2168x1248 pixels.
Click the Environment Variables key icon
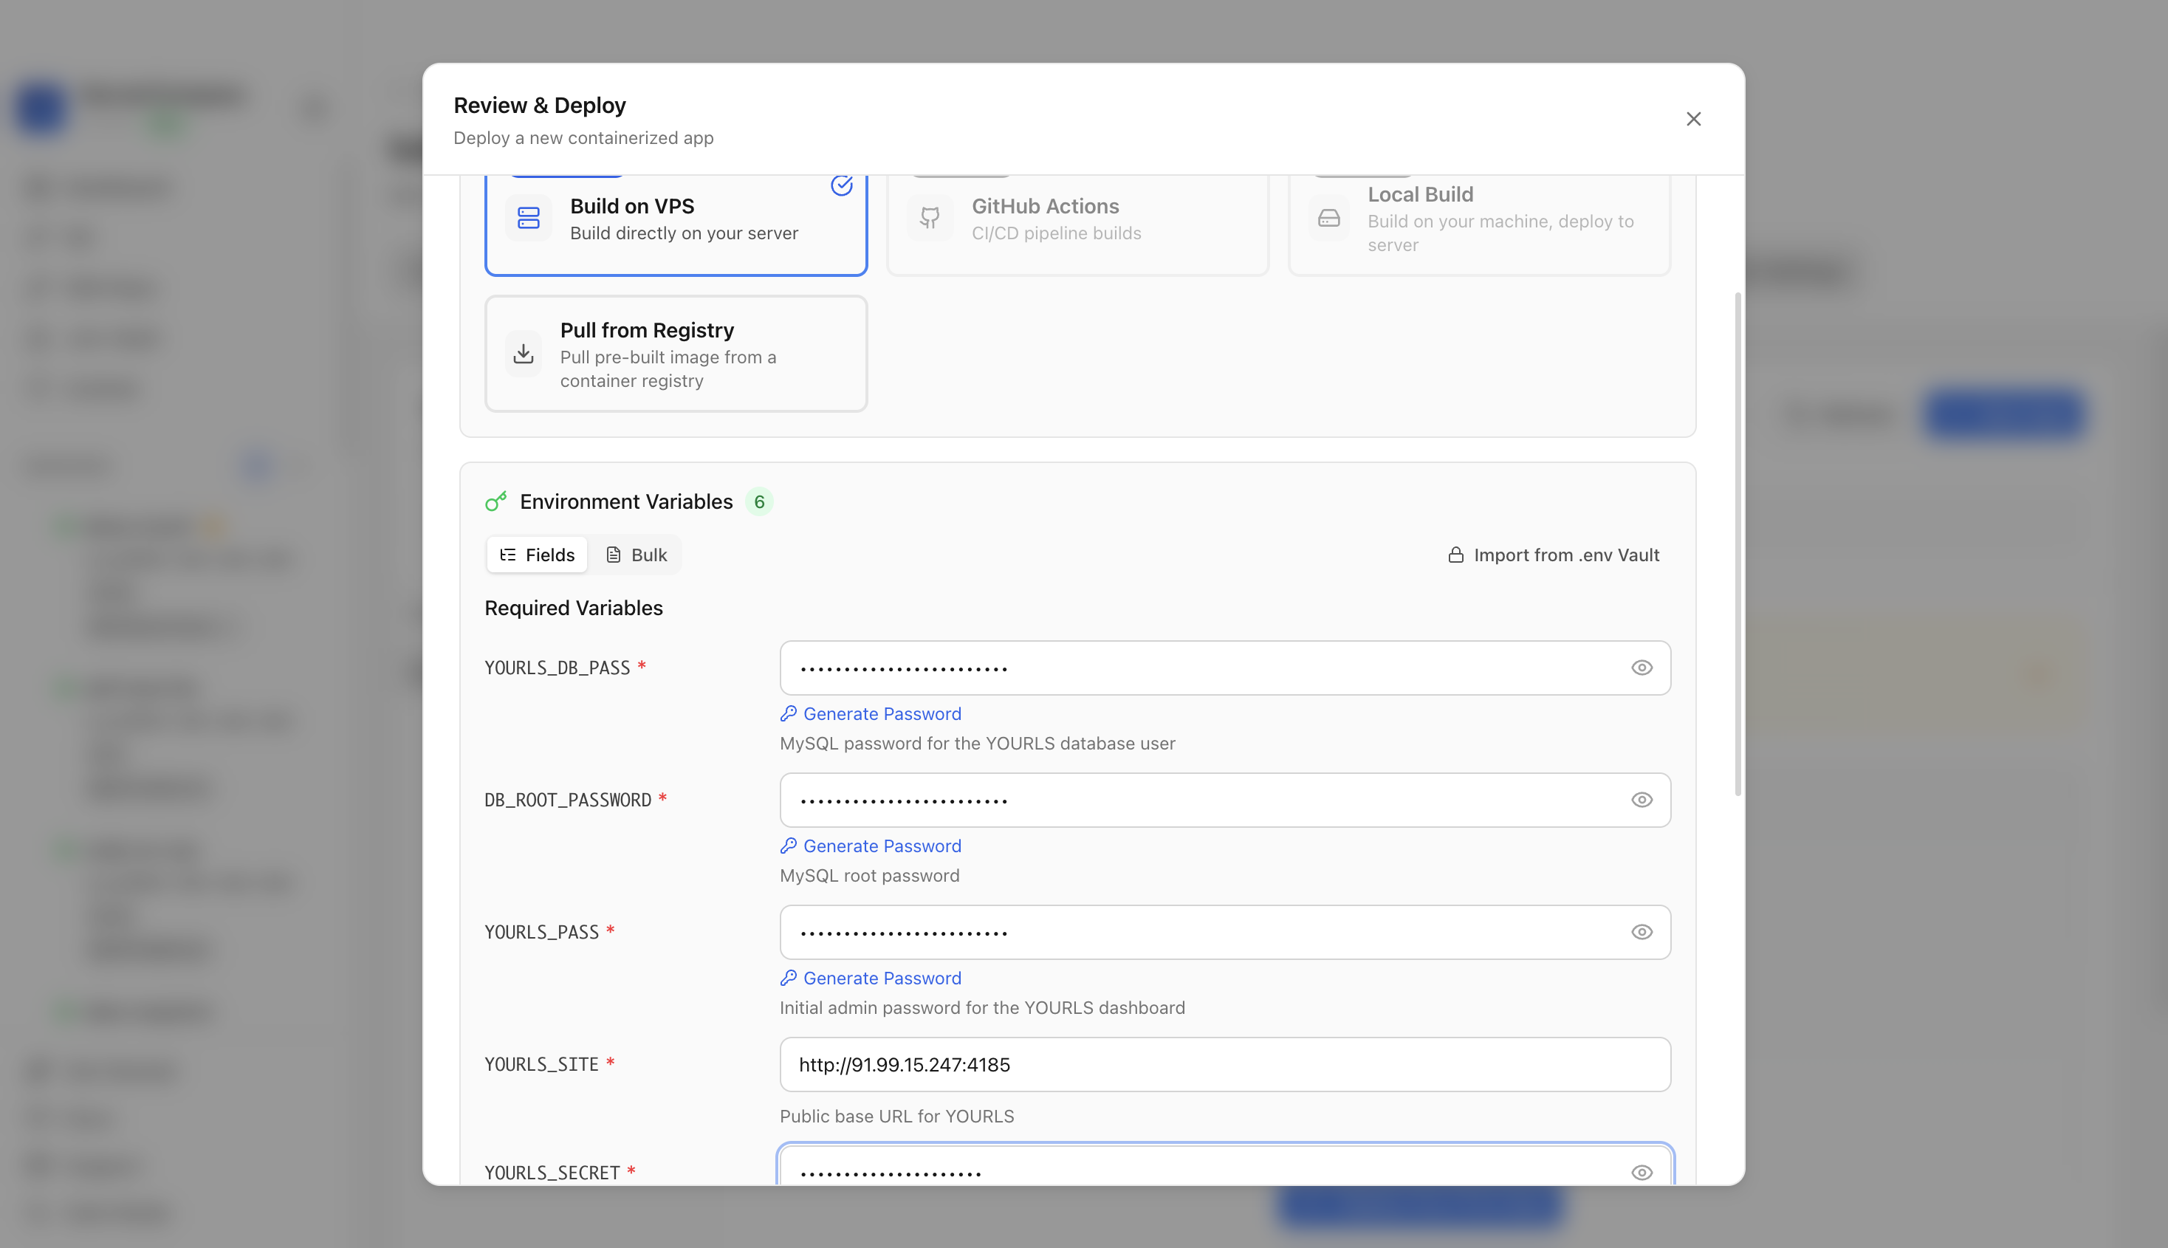(x=495, y=501)
